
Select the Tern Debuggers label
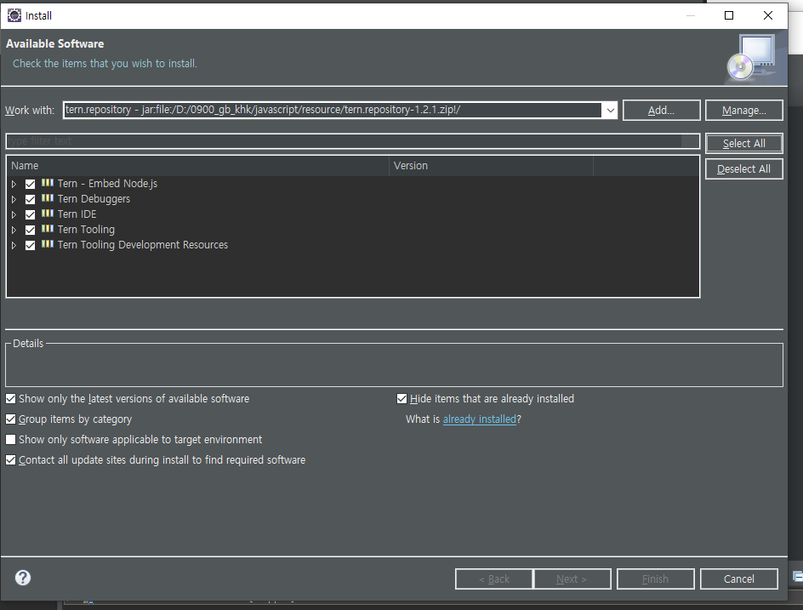94,199
